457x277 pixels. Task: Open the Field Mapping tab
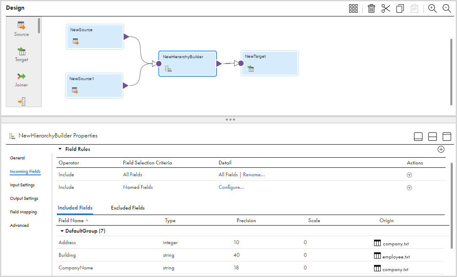tap(23, 212)
